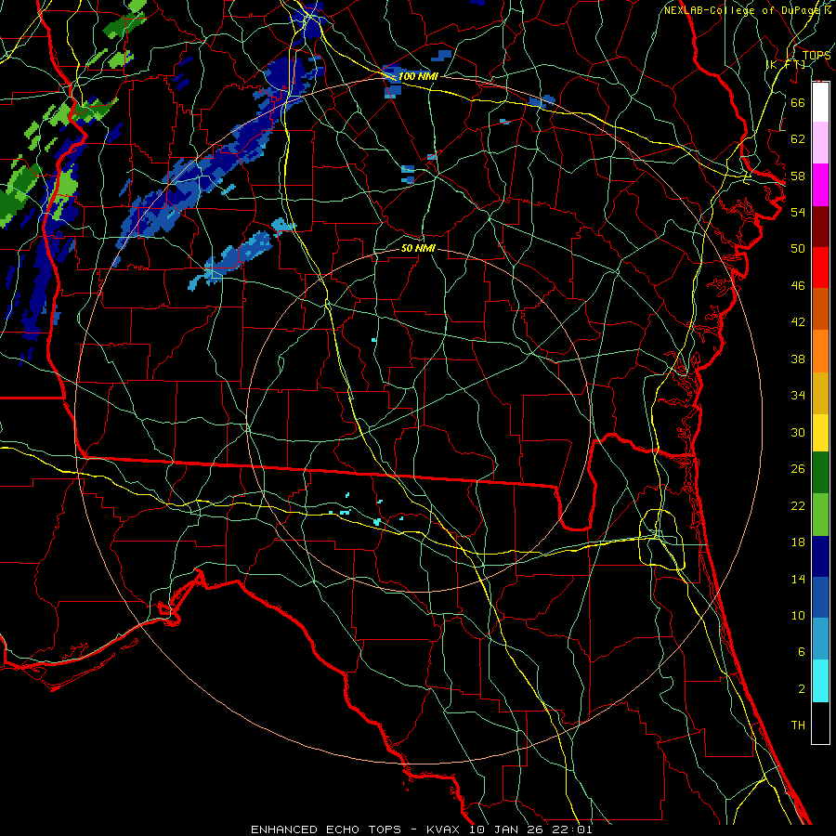Click the "50" legend value
The image size is (836, 836).
[798, 248]
